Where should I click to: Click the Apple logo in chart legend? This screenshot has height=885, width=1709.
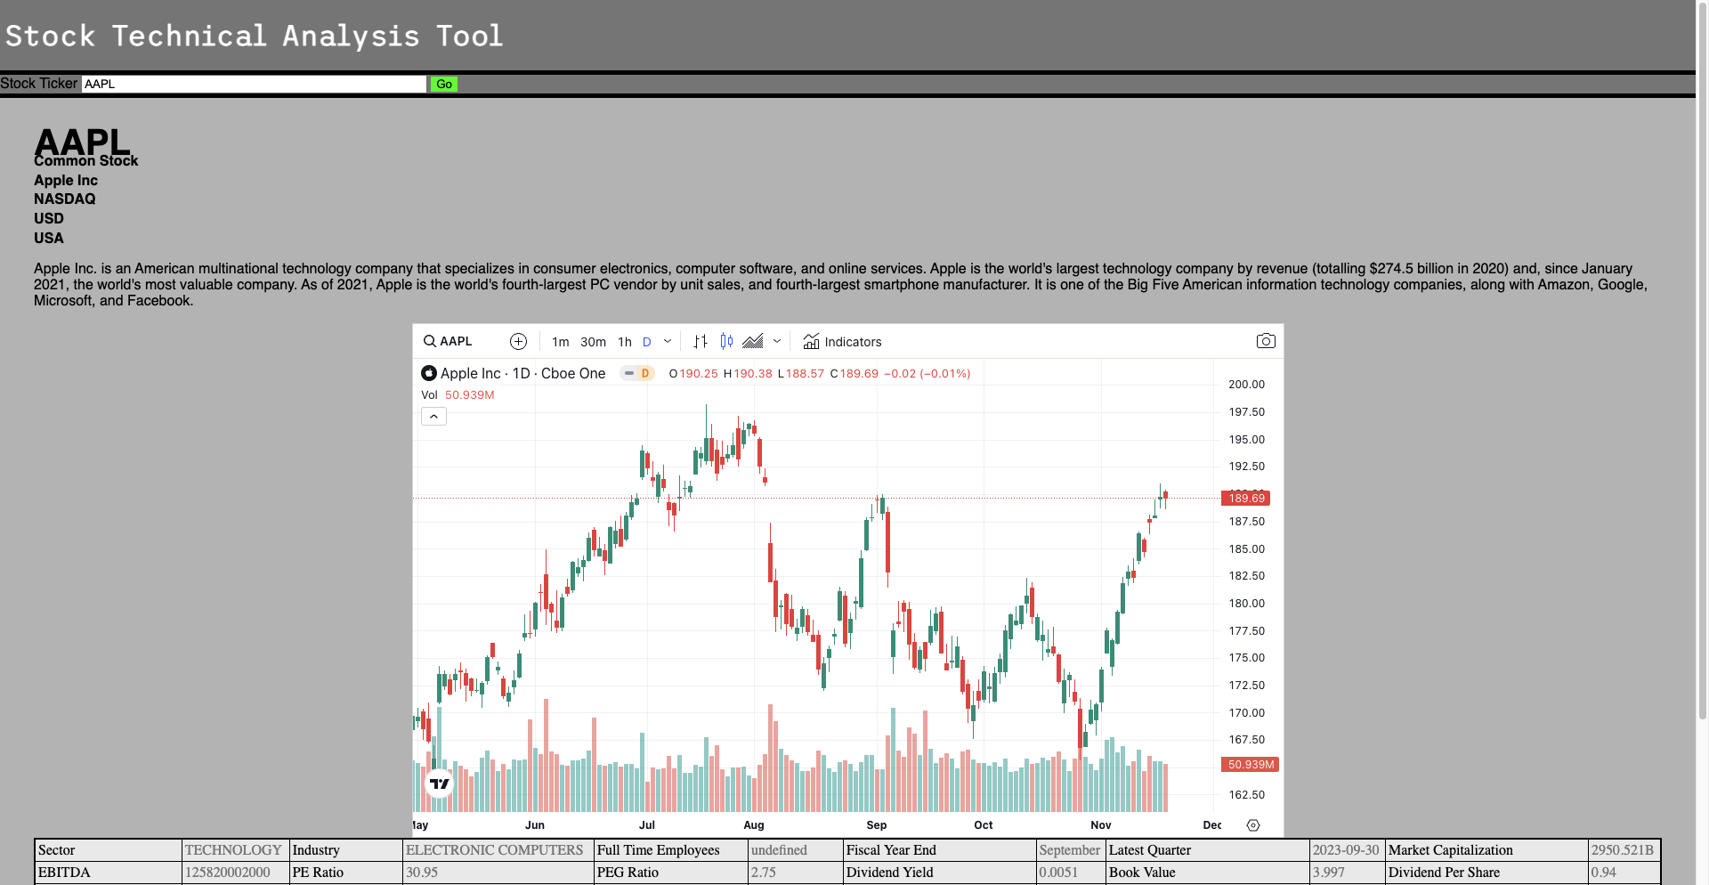[x=429, y=373]
